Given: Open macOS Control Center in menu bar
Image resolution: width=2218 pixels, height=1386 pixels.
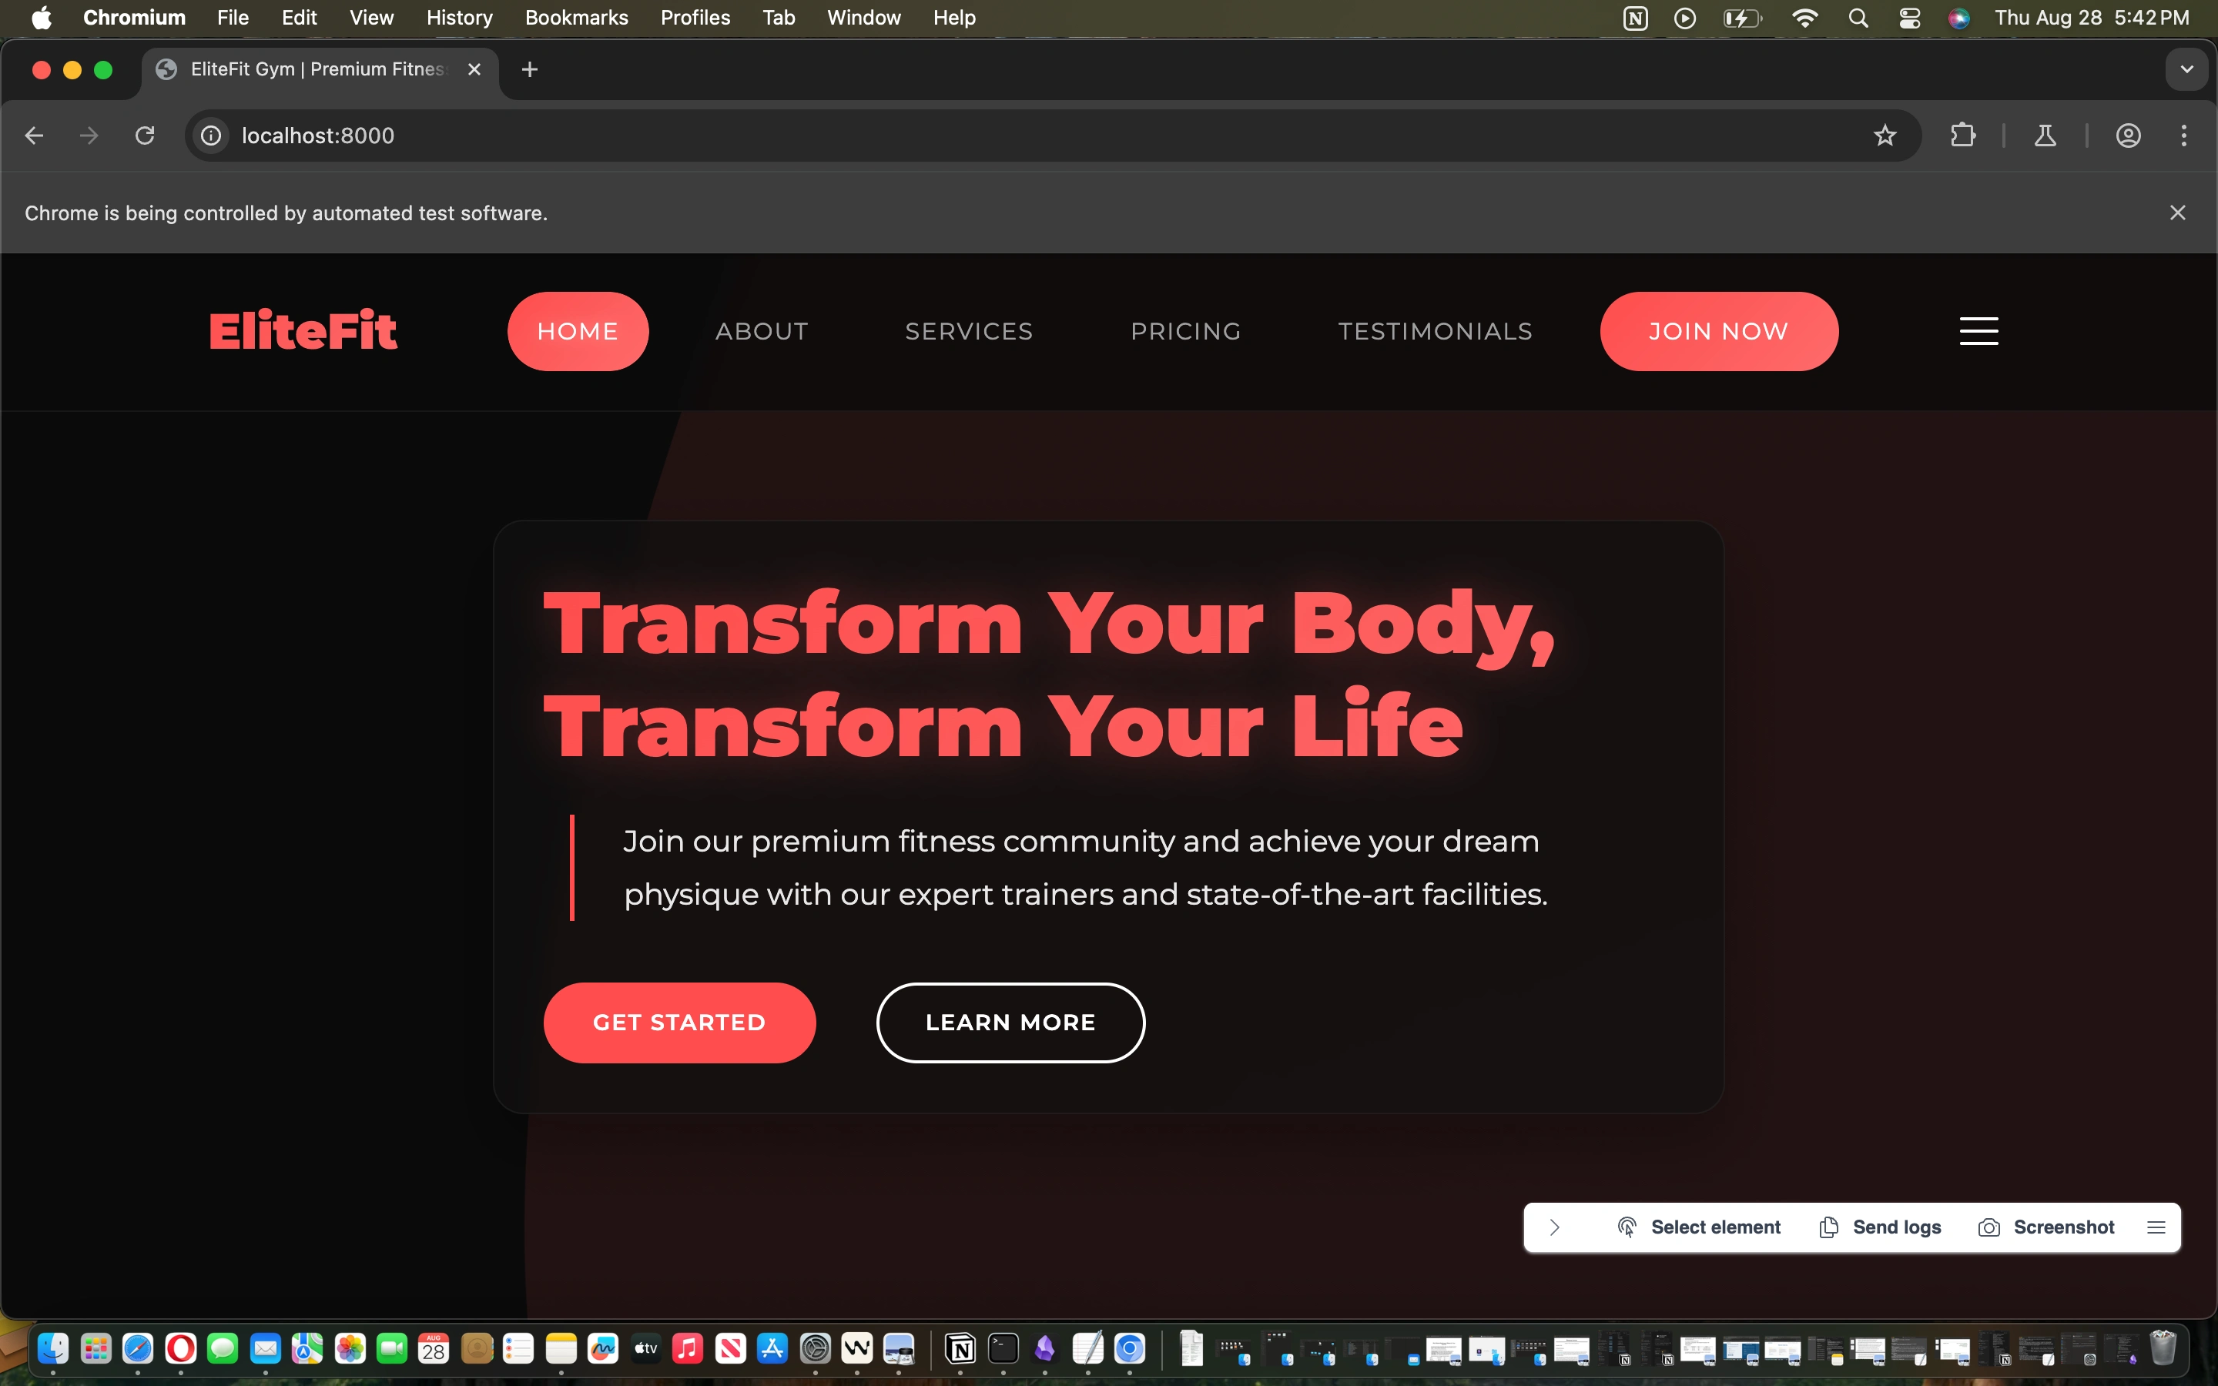Looking at the screenshot, I should pos(1909,18).
